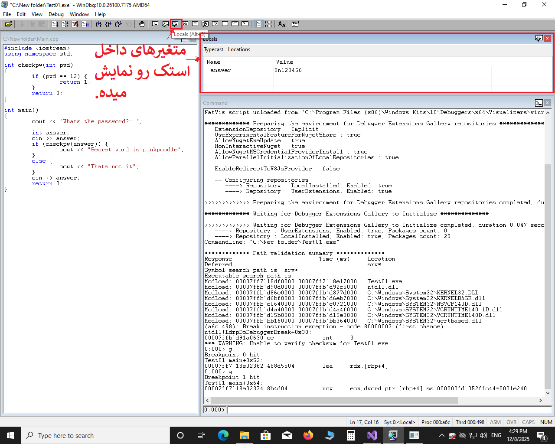
Task: Open the Main.cpp source window menu icon
Action: (184, 39)
